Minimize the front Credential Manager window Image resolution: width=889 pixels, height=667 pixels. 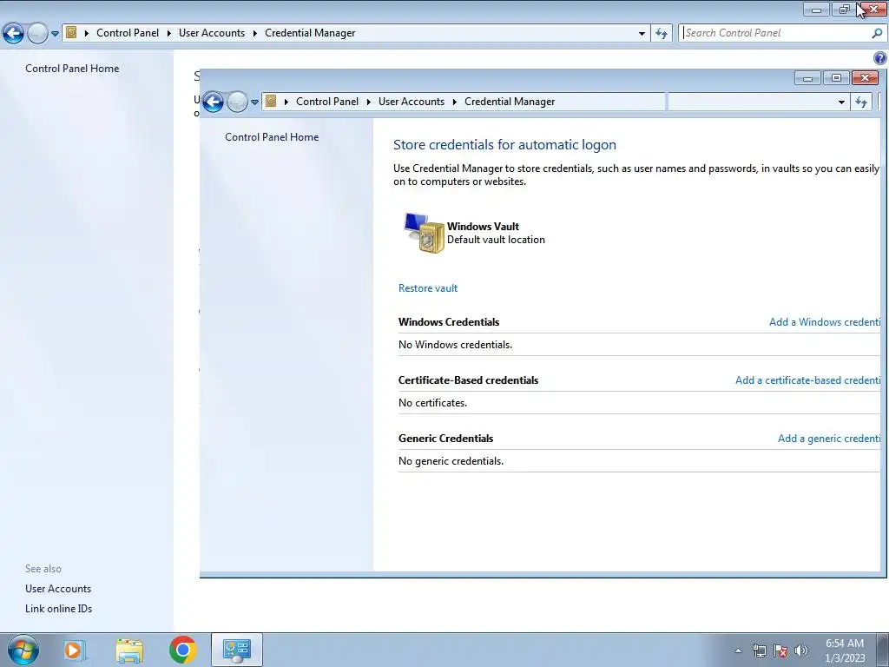807,77
